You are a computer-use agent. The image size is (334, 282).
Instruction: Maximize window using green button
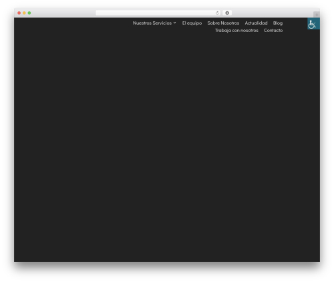coord(29,13)
